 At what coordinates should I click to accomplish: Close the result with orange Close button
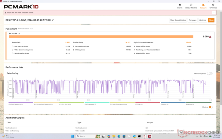click(211, 20)
